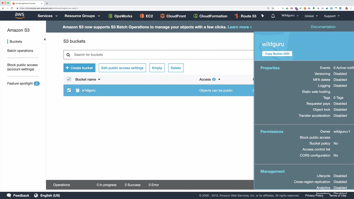Image resolution: width=354 pixels, height=199 pixels.
Task: Switch to the S3 Management Console tab
Action: point(27,3)
